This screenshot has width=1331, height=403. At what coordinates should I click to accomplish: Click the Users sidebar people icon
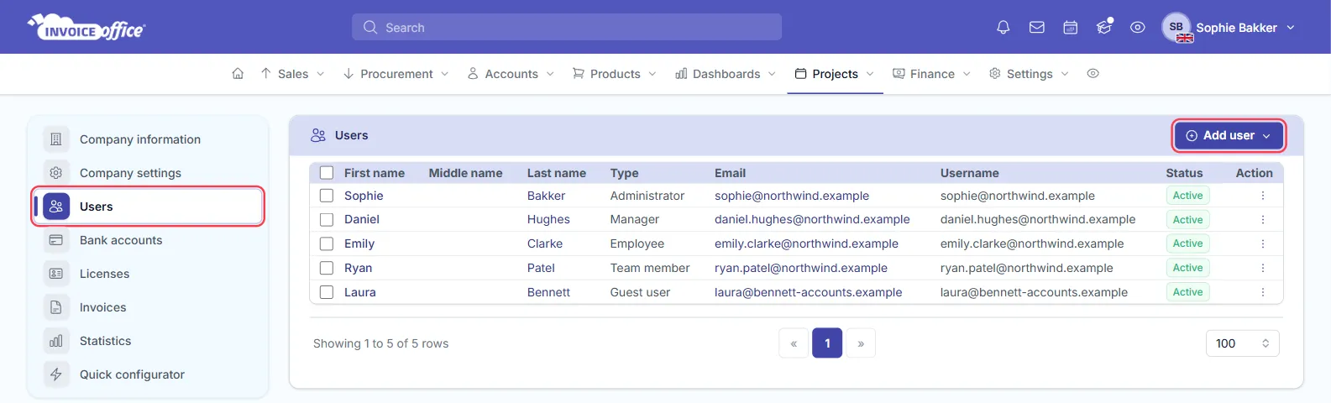point(56,207)
